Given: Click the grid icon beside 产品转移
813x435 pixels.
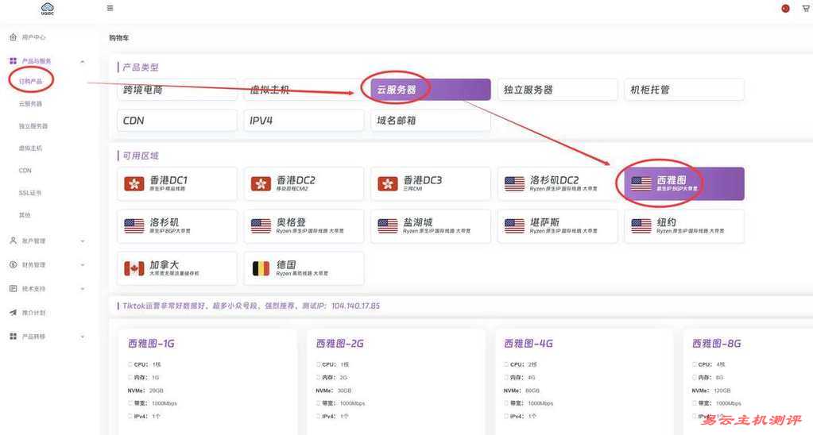Looking at the screenshot, I should pos(13,336).
